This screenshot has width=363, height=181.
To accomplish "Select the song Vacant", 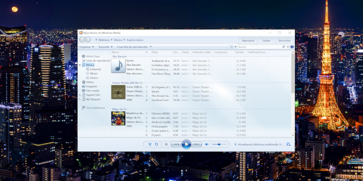I will 155,92.
